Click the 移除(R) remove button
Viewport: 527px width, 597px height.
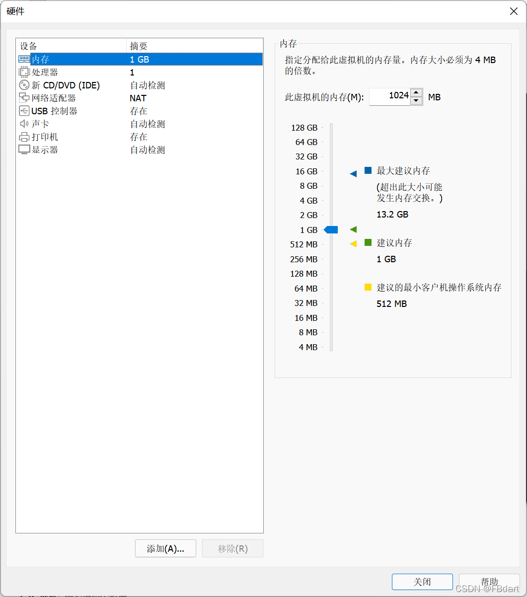click(232, 548)
